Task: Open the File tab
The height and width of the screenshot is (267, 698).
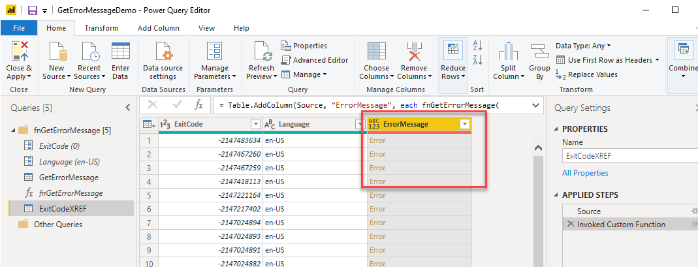Action: point(19,28)
